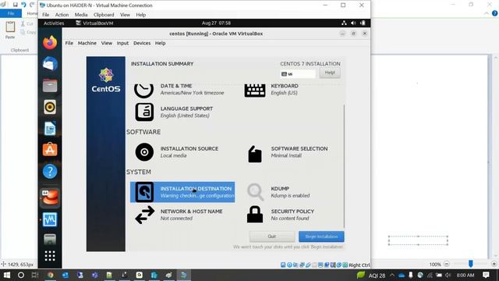Open Security Policy lock icon

pyautogui.click(x=255, y=215)
